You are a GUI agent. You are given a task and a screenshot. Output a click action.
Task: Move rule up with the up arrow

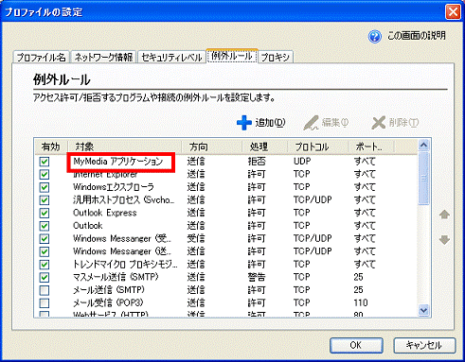coord(444,215)
